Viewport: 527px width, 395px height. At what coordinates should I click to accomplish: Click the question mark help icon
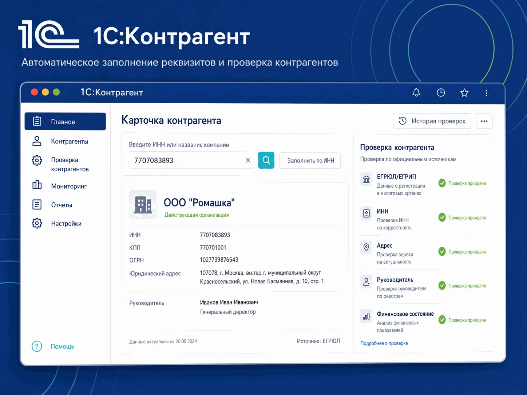[x=37, y=346]
